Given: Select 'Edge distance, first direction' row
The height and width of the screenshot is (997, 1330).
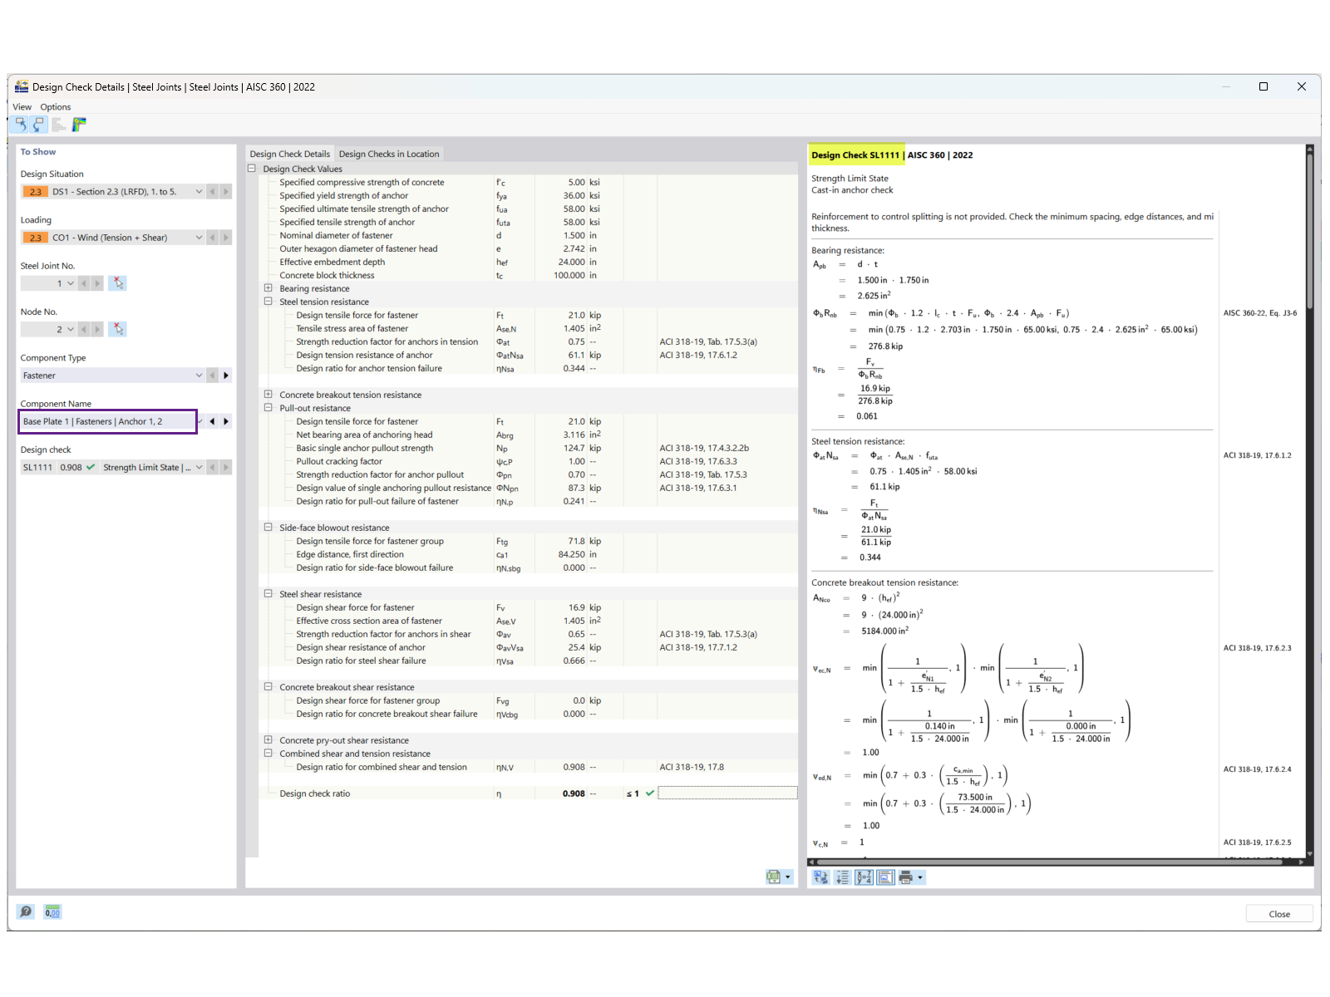Looking at the screenshot, I should [x=529, y=554].
